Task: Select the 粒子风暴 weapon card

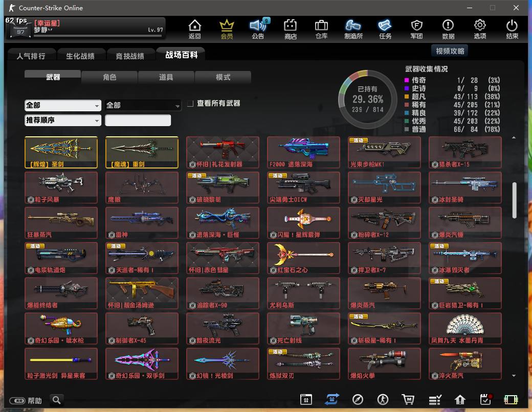Action: tap(61, 187)
